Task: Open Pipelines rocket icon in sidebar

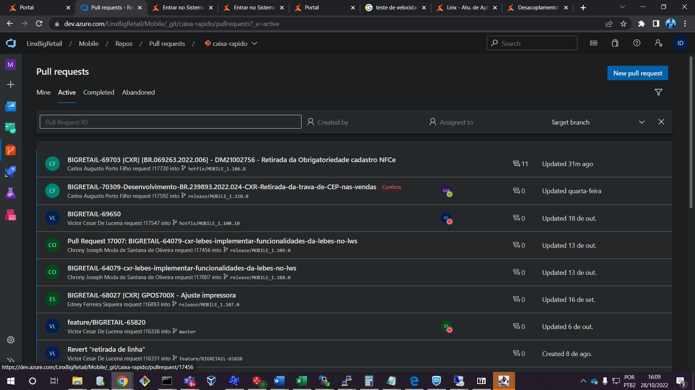Action: (x=10, y=172)
